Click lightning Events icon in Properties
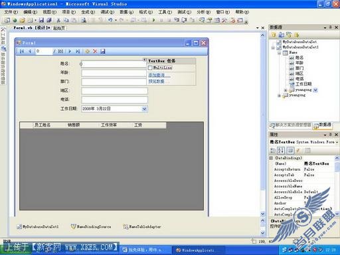Image resolution: width=340 pixels, height=255 pixels. point(298,151)
